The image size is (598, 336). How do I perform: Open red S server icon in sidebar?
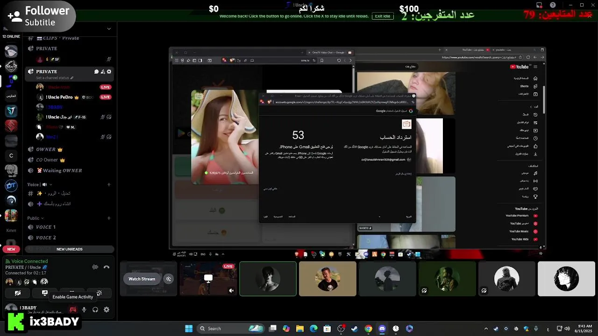point(11,126)
